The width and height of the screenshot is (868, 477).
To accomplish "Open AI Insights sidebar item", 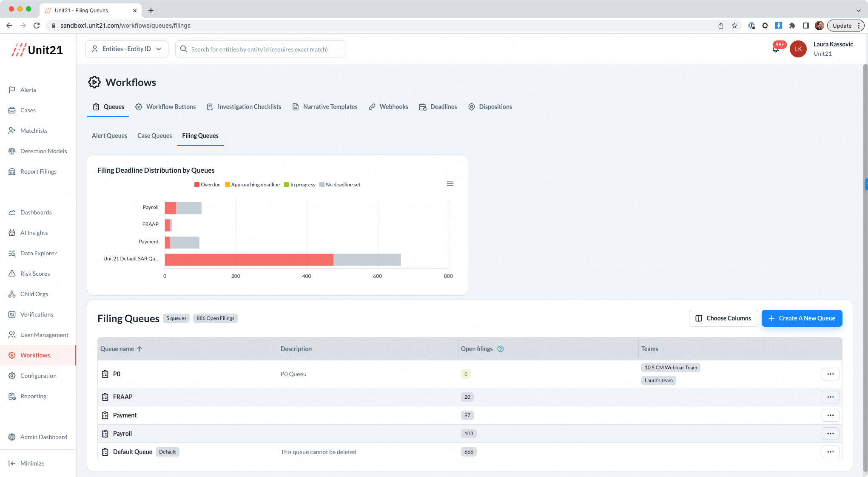I will 34,233.
